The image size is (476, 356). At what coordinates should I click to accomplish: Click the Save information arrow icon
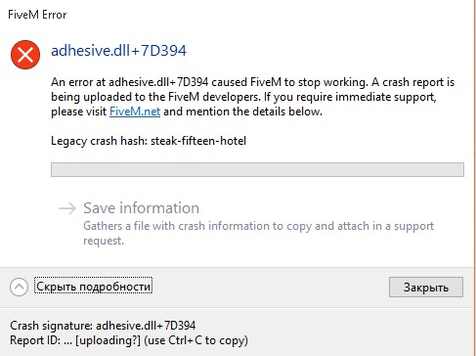[67, 208]
